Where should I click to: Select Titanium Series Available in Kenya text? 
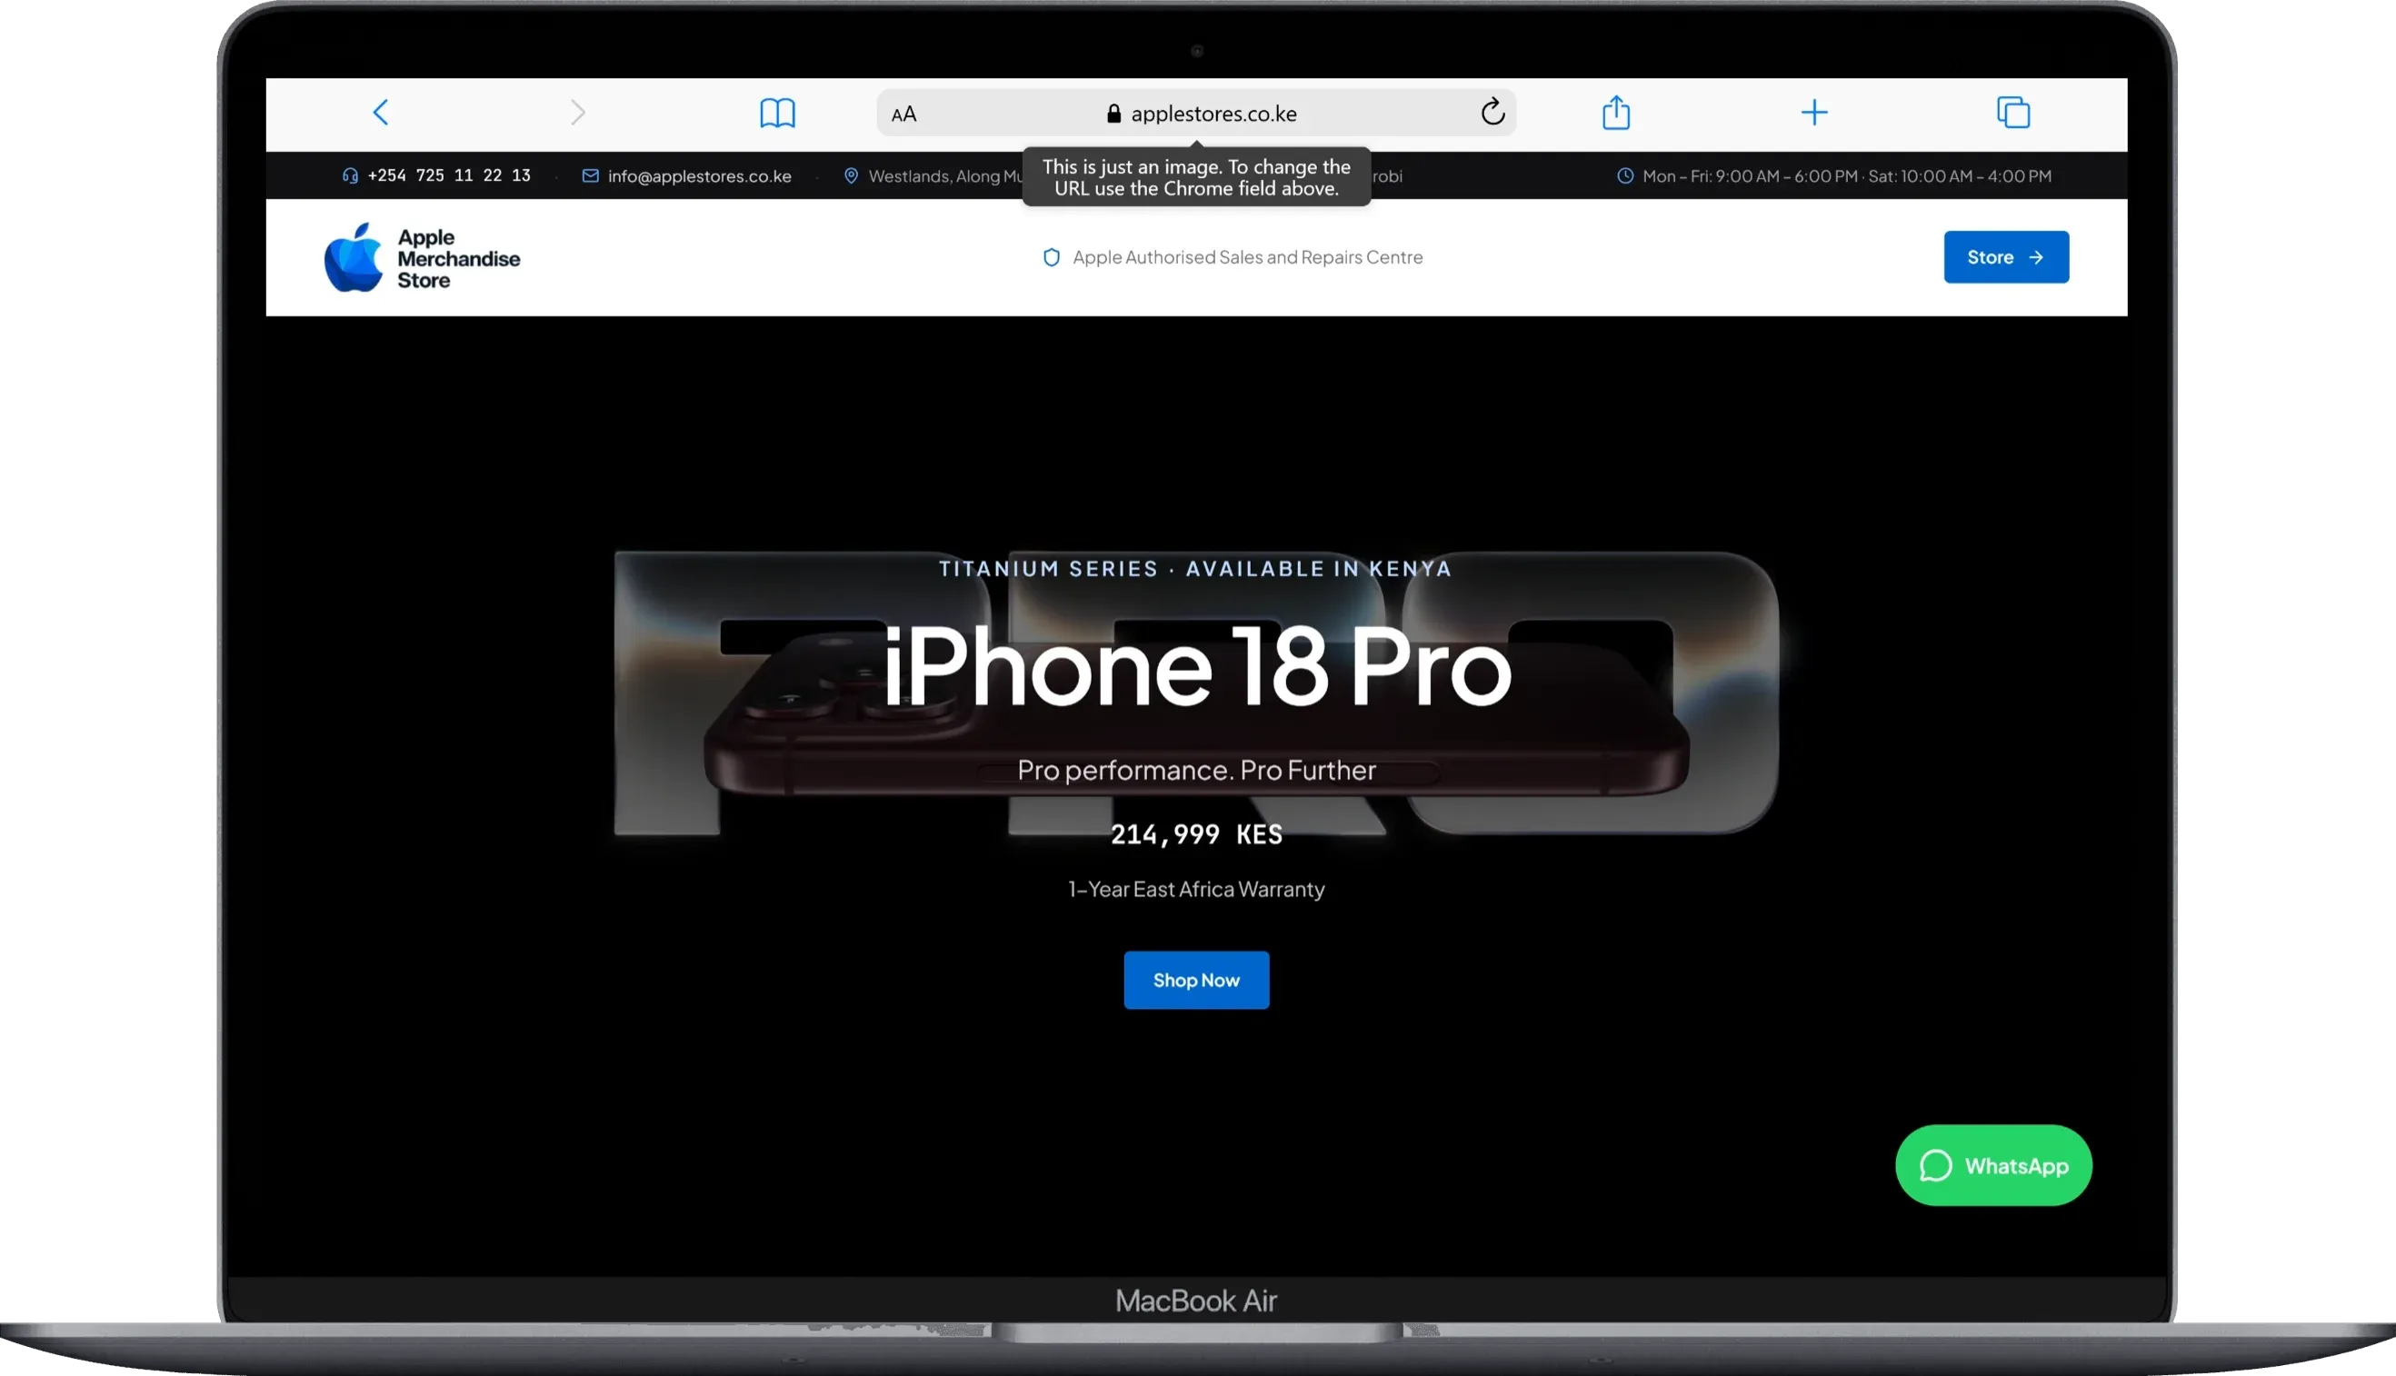1195,569
